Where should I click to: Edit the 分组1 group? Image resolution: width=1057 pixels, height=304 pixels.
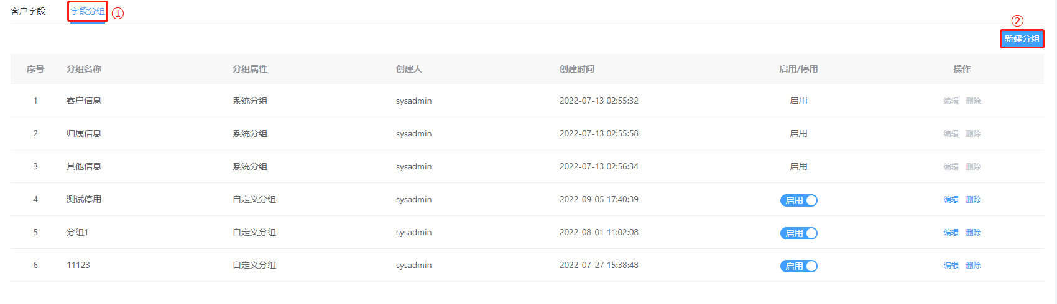click(x=951, y=233)
